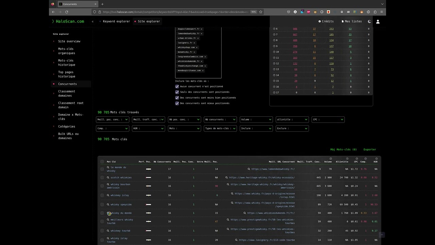Click 'Màj Mots-clés (0)' button
The width and height of the screenshot is (435, 245).
tap(344, 149)
